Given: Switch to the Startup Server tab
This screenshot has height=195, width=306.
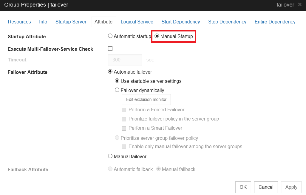Looking at the screenshot, I should pyautogui.click(x=71, y=22).
